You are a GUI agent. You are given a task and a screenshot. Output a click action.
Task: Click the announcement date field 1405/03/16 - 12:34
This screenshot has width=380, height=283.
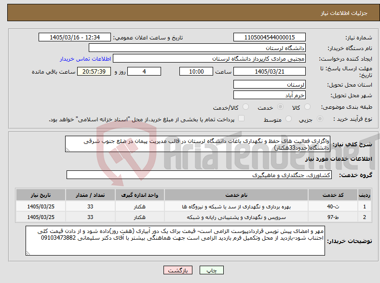[75, 37]
